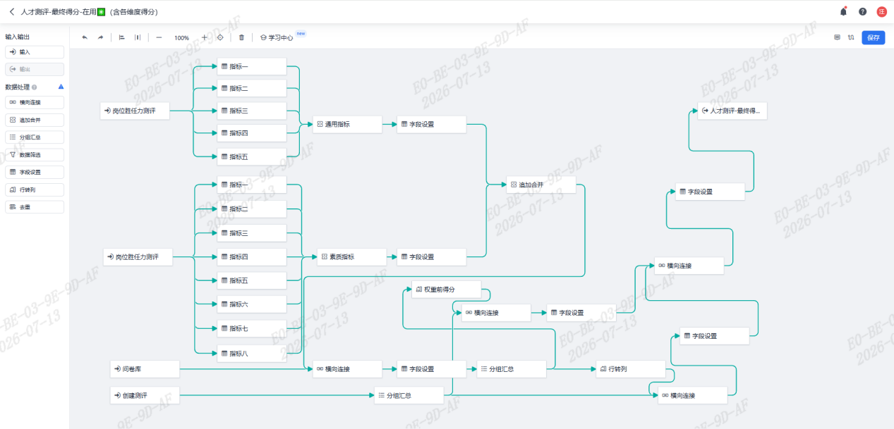Select the 指标六 node
Viewport: 894px width, 429px height.
click(252, 304)
